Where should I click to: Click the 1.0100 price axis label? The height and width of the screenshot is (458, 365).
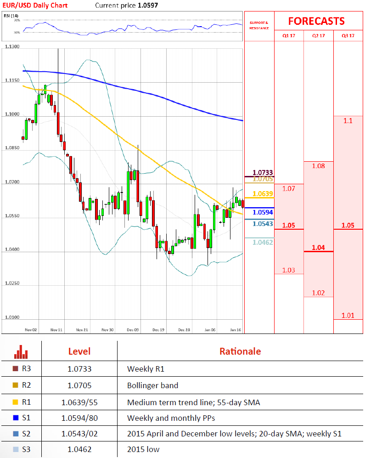click(12, 317)
